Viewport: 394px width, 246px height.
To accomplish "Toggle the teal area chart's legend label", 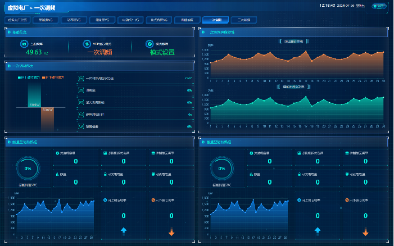I will (295, 87).
